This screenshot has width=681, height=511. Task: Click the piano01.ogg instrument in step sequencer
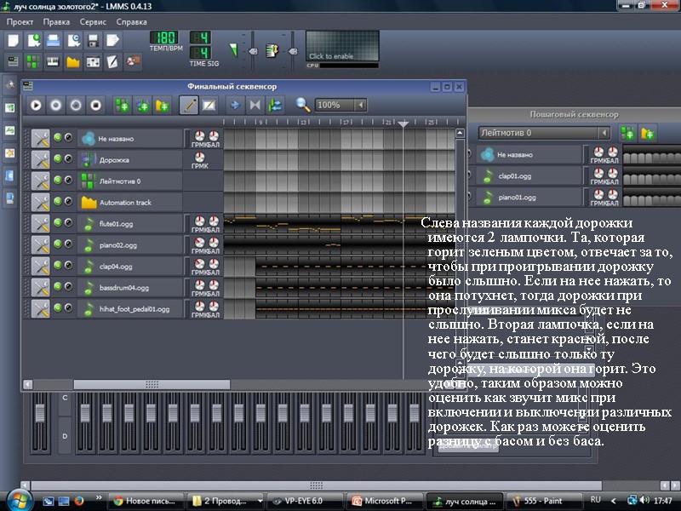(529, 198)
